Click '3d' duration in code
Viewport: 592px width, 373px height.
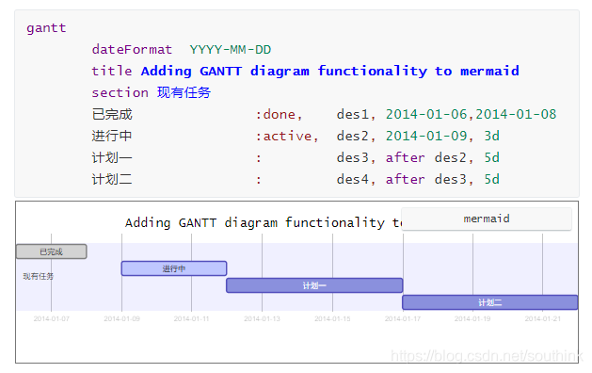pos(492,136)
